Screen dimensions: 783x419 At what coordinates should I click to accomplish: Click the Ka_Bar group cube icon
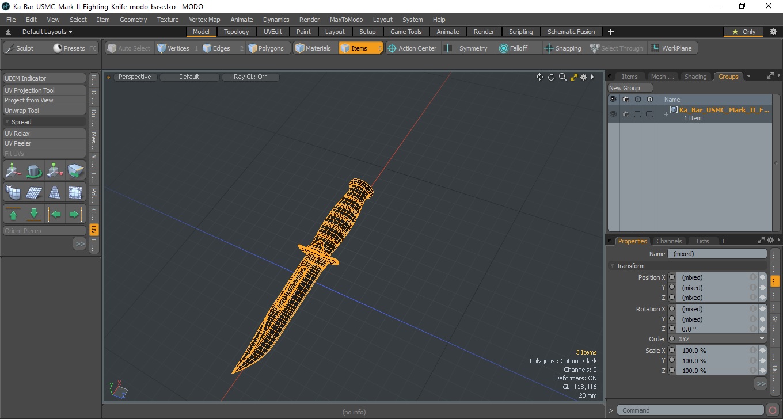coord(674,110)
